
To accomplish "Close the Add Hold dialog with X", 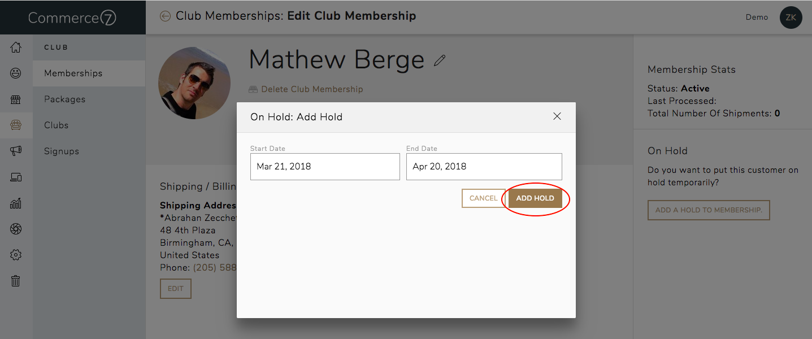I will 557,116.
